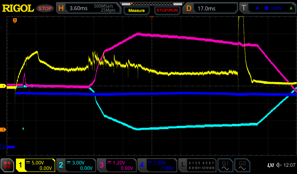Image resolution: width=297 pixels, height=174 pixels.
Task: Click the LXI network status icon
Action: point(270,165)
